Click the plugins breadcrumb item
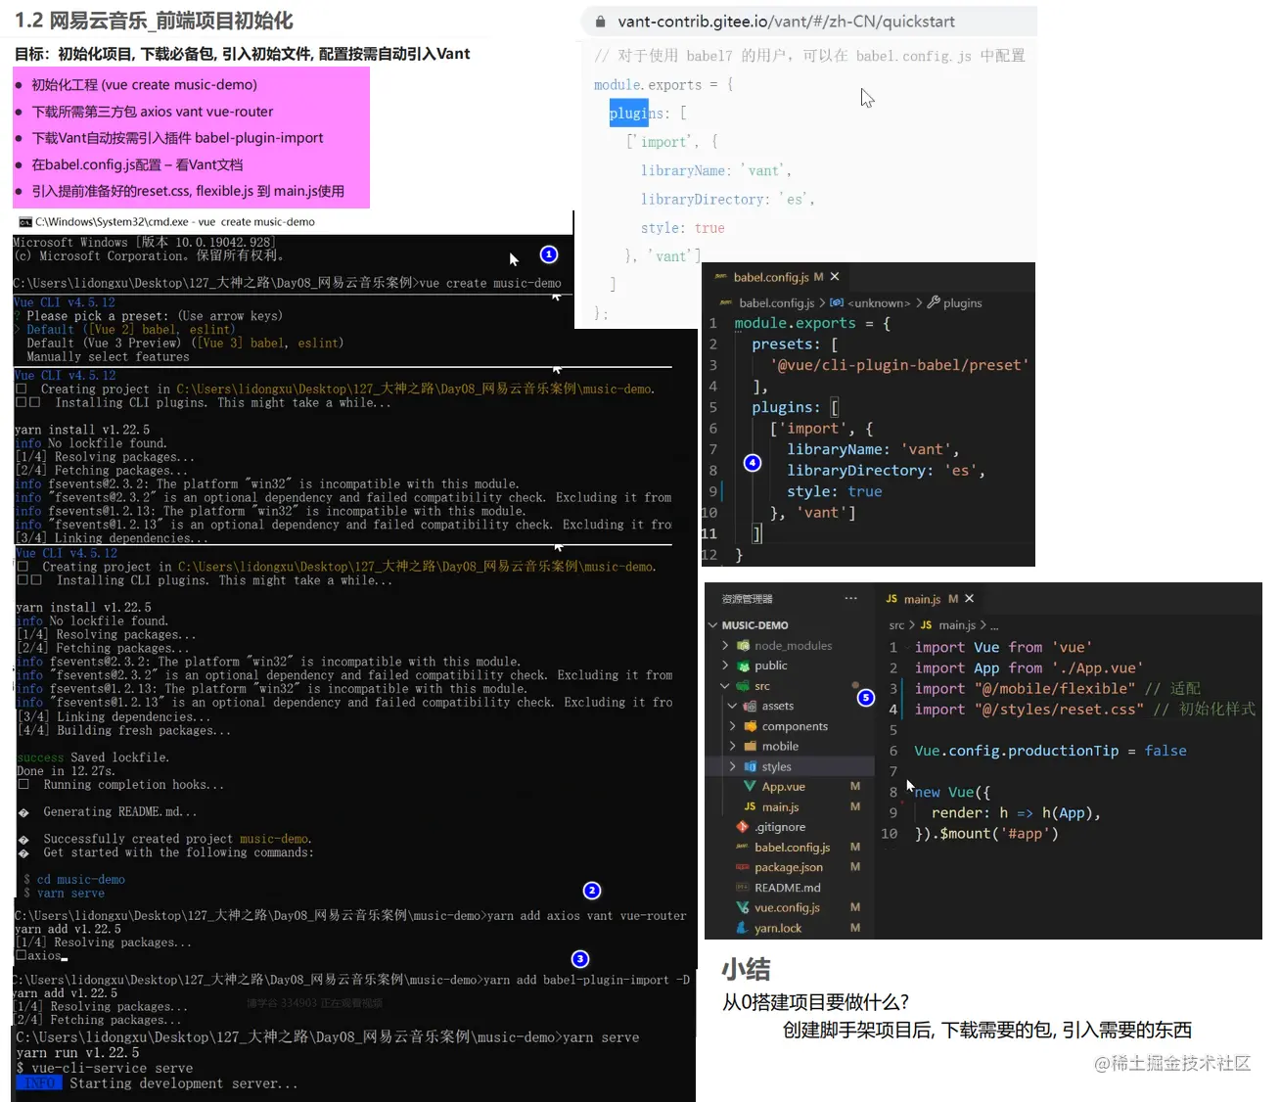 pyautogui.click(x=963, y=303)
